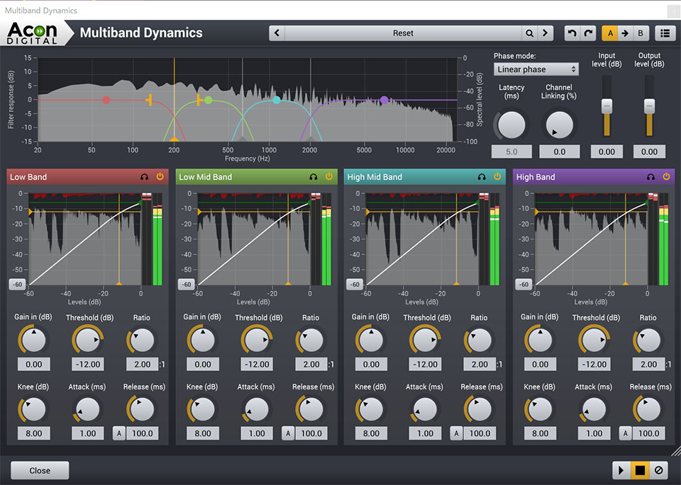Toggle the Low Band power button
681x485 pixels.
pyautogui.click(x=160, y=176)
